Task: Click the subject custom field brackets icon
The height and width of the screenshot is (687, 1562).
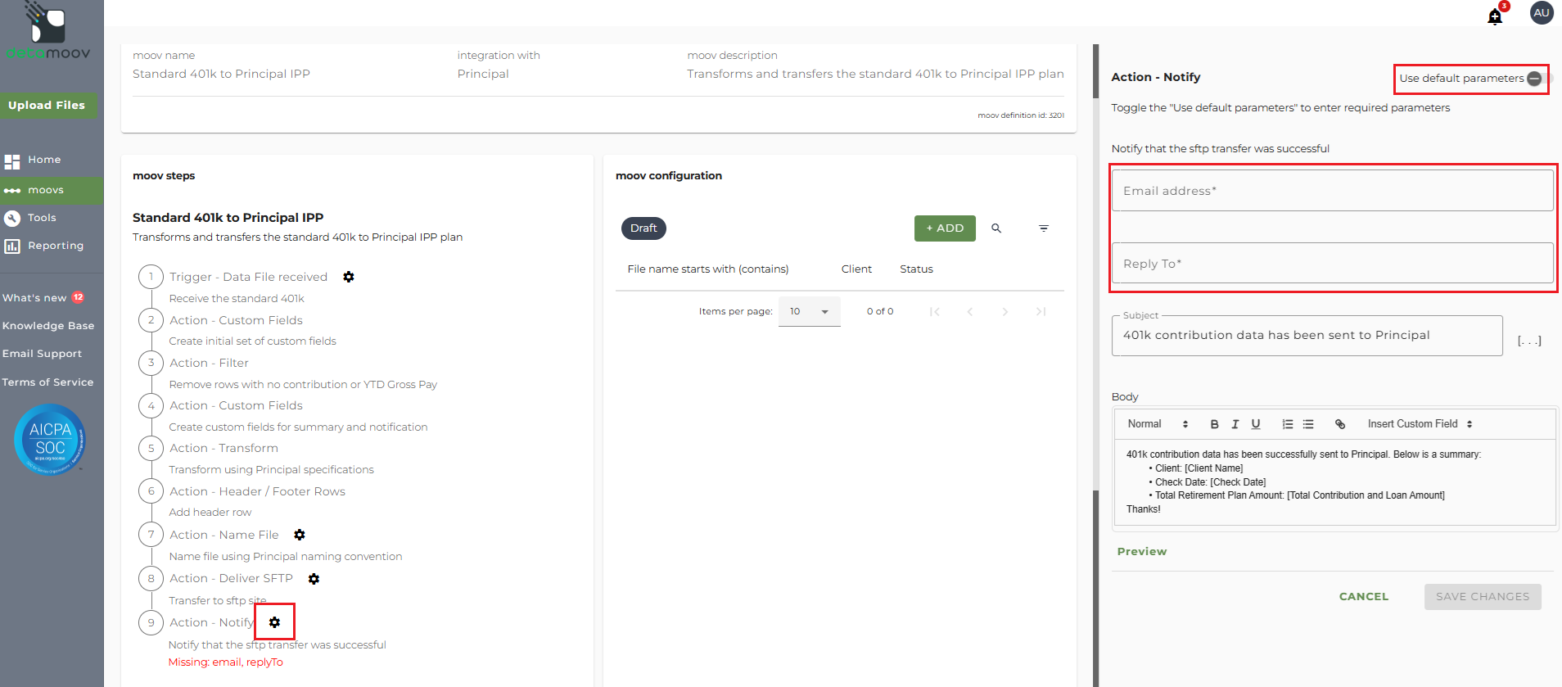Action: [x=1529, y=341]
